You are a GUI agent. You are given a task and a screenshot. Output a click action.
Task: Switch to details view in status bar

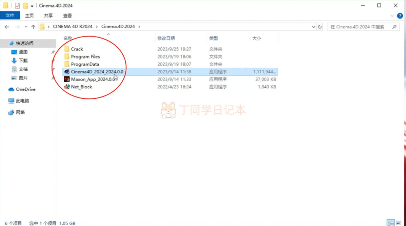tap(390, 223)
